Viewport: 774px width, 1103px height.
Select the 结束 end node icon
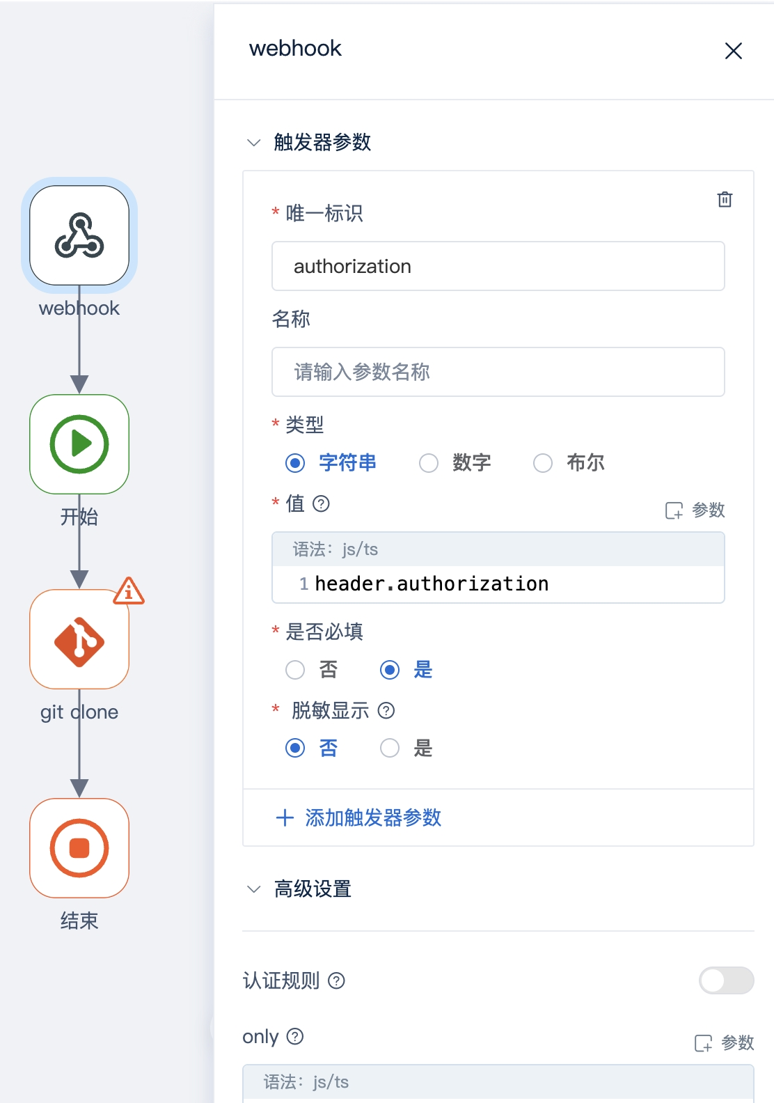click(x=79, y=848)
